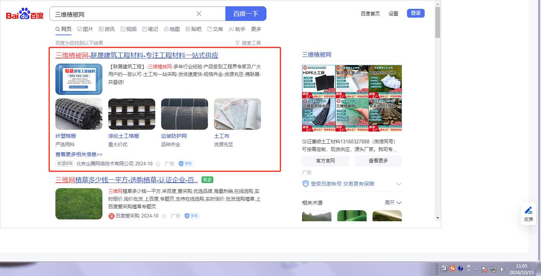Click the 查看更多 button in sidebar
This screenshot has width=541, height=276.
378,161
